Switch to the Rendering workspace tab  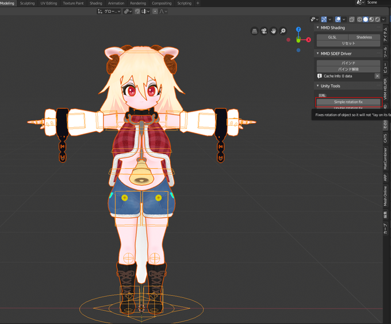138,3
